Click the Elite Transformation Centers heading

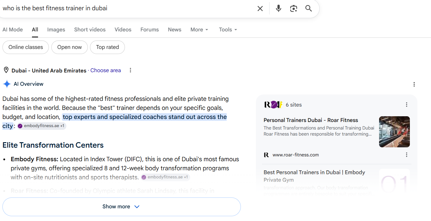pos(53,145)
